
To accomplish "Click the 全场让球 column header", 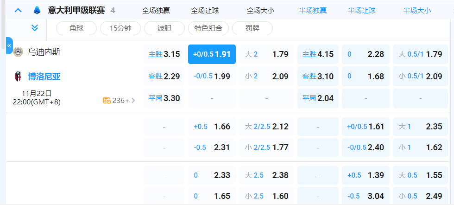I will 205,11.
